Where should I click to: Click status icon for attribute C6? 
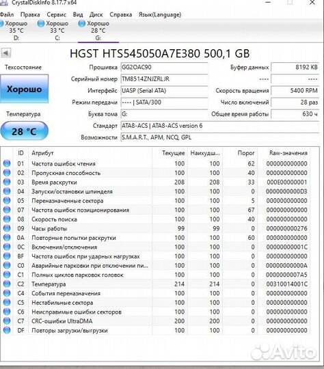(x=7, y=312)
